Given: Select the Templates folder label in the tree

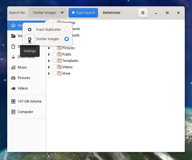Looking at the screenshot, I should [x=70, y=61].
